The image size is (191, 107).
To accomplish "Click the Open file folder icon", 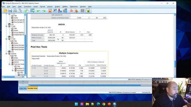I will (x=5, y=11).
